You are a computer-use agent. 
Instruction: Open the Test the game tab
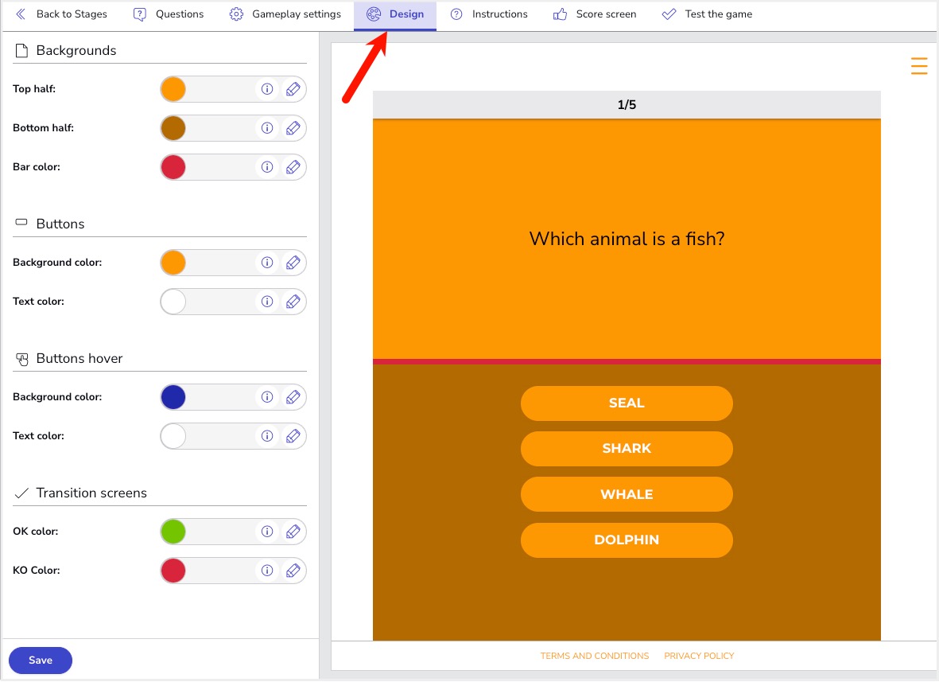click(707, 14)
